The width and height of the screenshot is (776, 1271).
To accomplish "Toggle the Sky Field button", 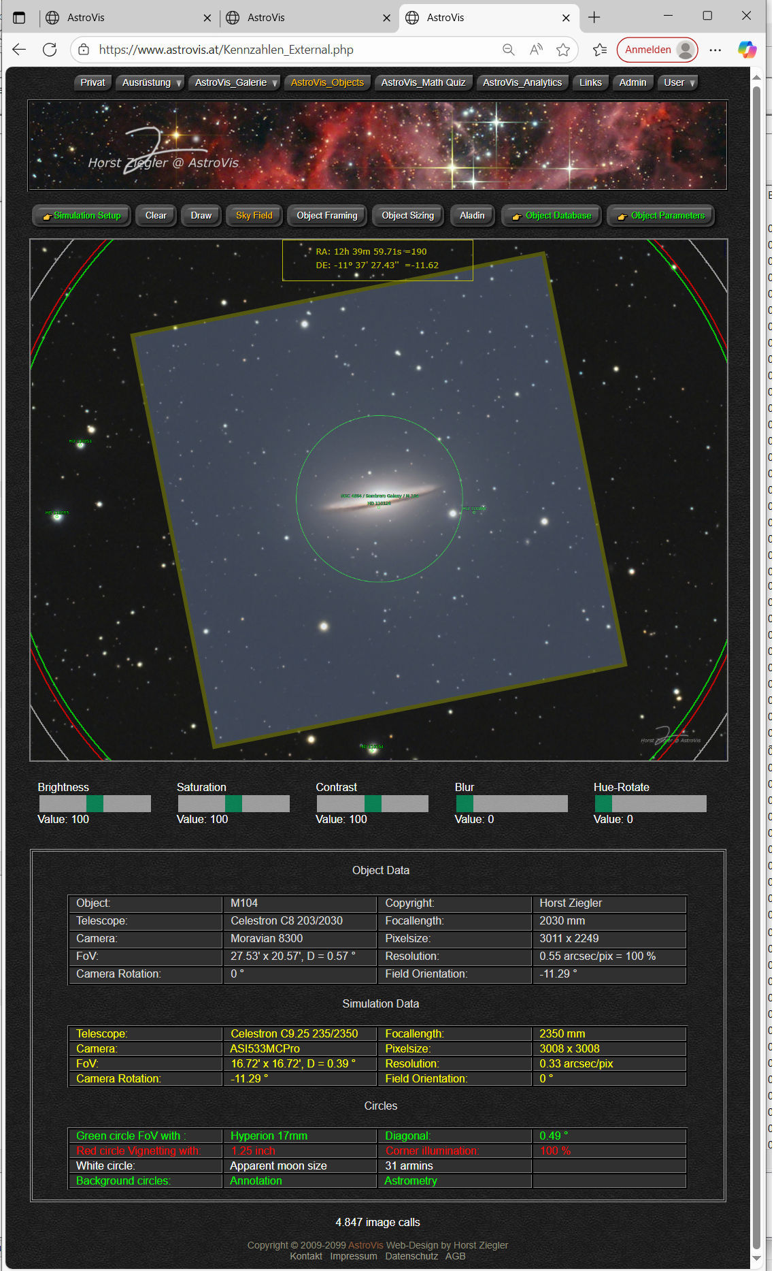I will 254,216.
